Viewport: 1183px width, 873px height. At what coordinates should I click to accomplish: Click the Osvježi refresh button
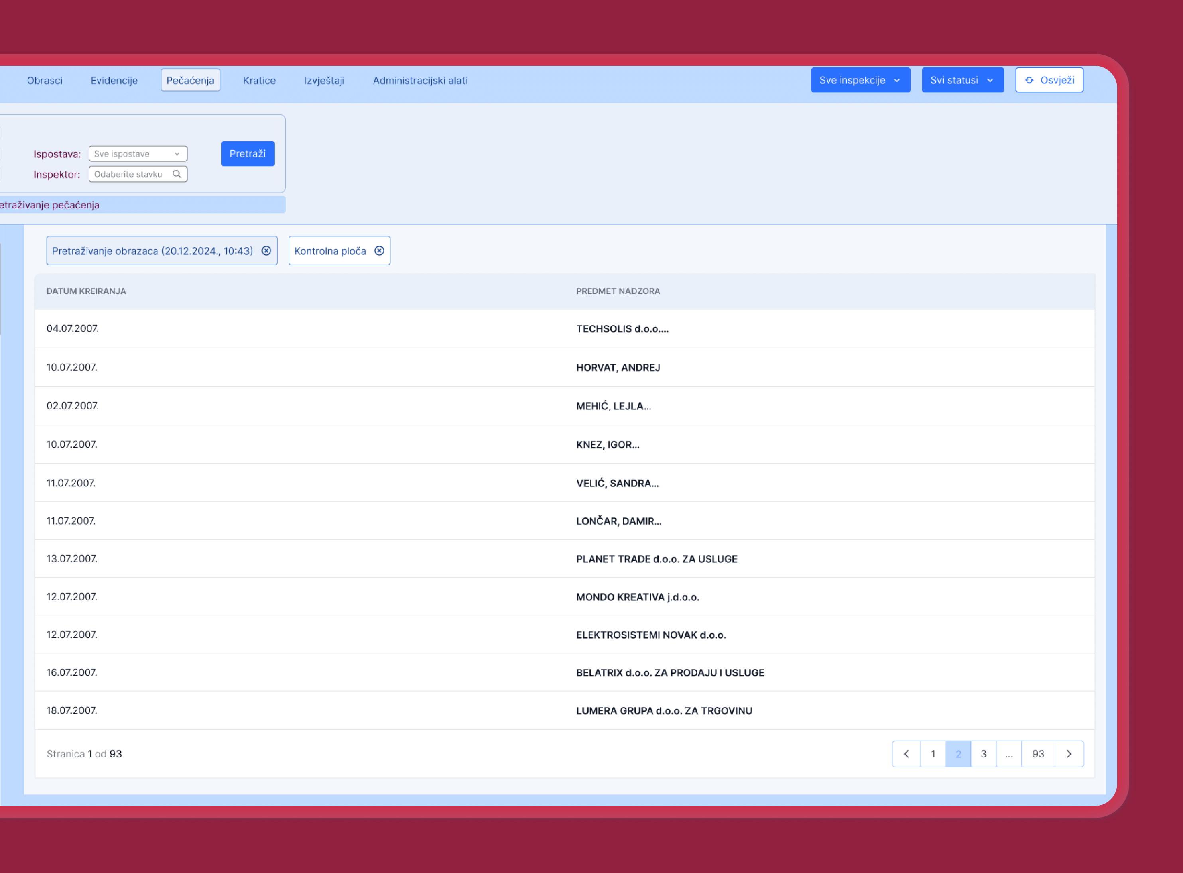pos(1049,81)
